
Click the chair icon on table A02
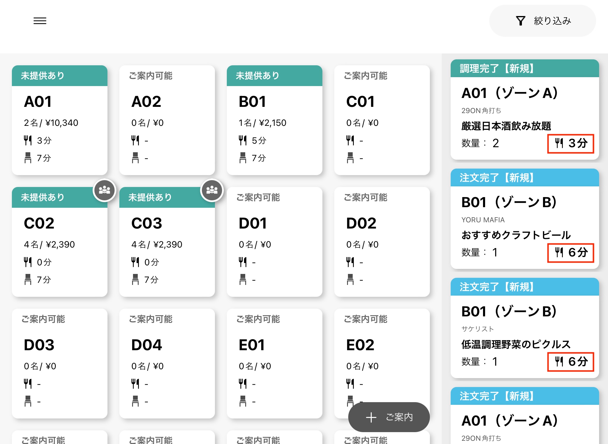coord(135,158)
